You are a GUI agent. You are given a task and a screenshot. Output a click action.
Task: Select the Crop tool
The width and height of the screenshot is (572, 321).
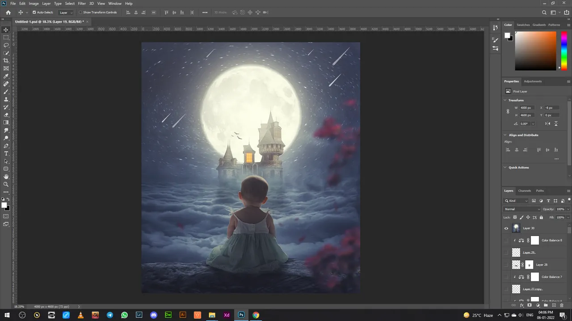point(6,61)
